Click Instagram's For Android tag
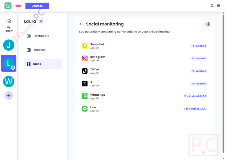Screen dimensions: 225x160 [199, 58]
